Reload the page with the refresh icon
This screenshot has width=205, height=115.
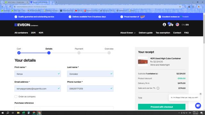pyautogui.click(x=10, y=7)
